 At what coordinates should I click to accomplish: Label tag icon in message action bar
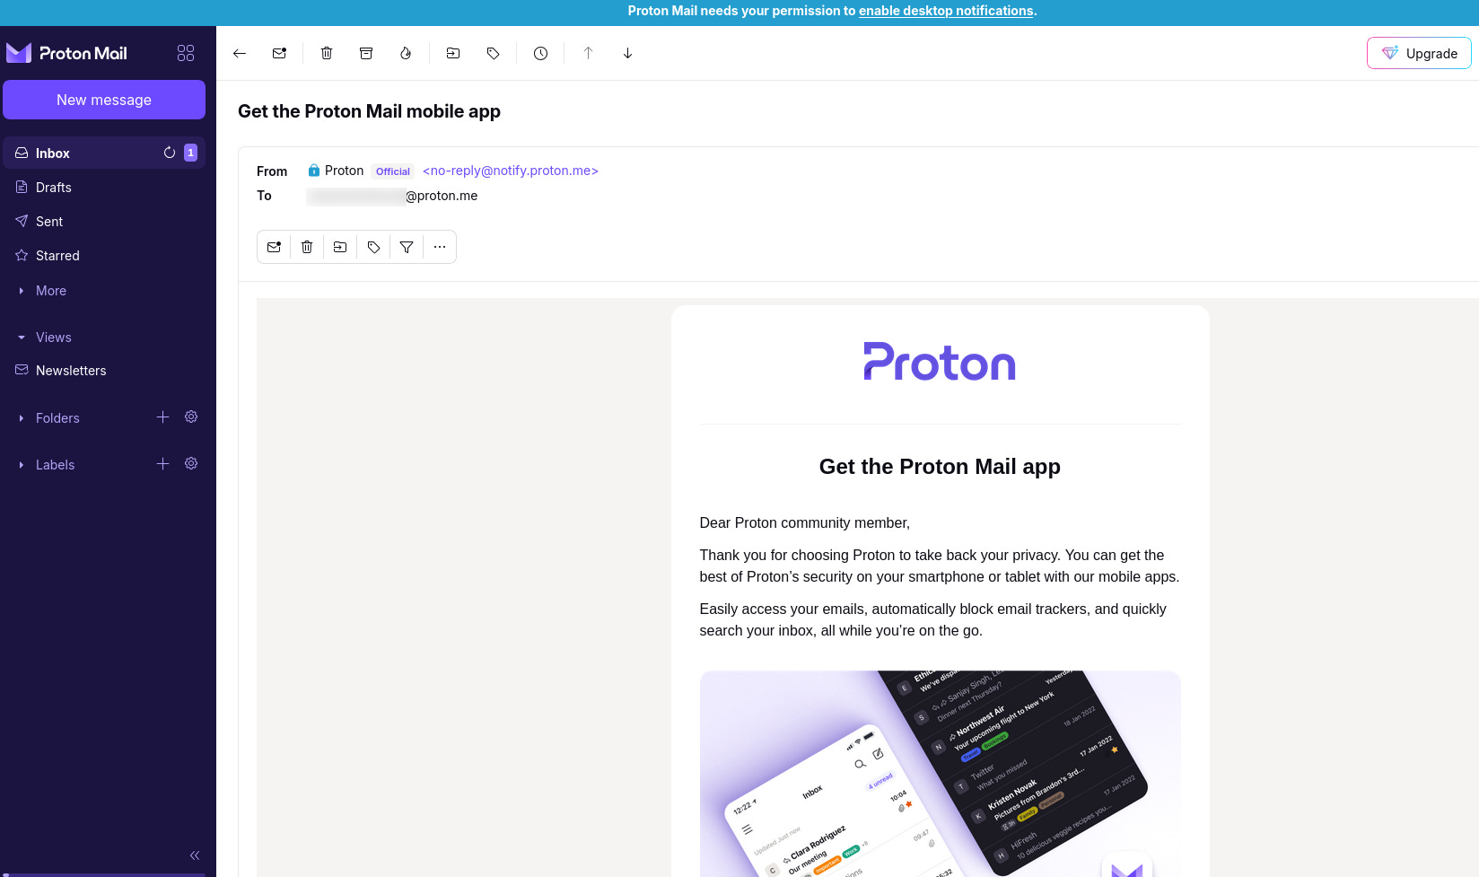373,247
